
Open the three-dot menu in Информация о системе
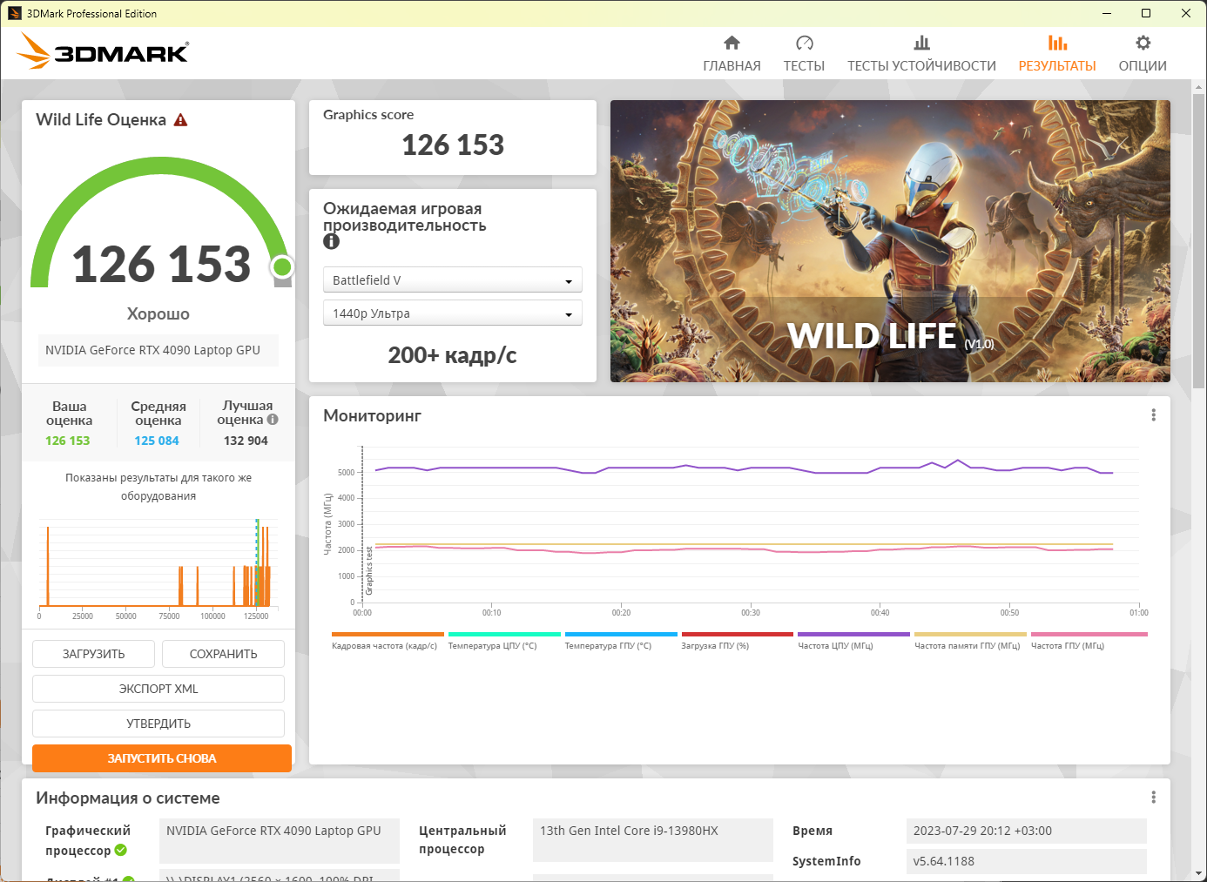pyautogui.click(x=1153, y=798)
